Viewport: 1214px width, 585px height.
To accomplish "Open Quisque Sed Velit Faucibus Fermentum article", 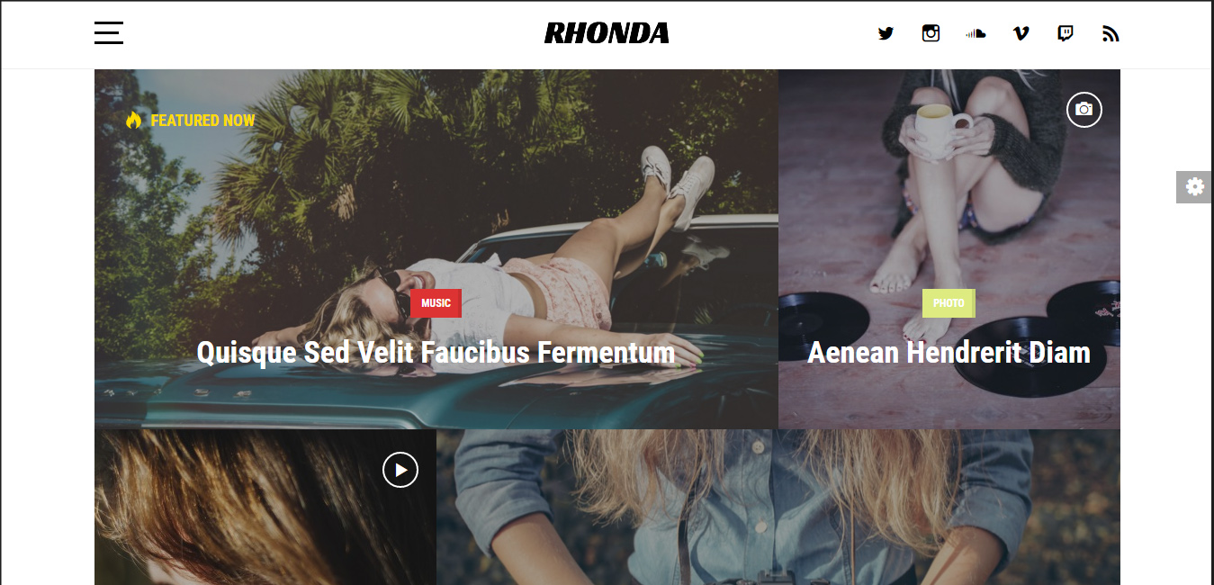I will point(436,352).
